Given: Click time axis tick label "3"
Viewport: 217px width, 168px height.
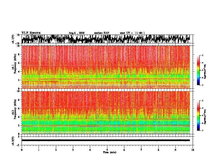Looking at the screenshot, I should (73, 150).
